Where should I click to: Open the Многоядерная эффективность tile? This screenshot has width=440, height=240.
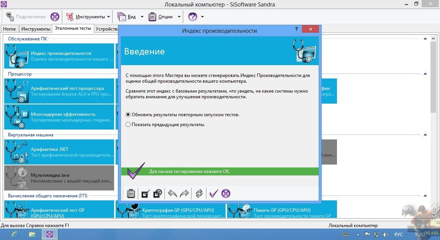pos(59,117)
